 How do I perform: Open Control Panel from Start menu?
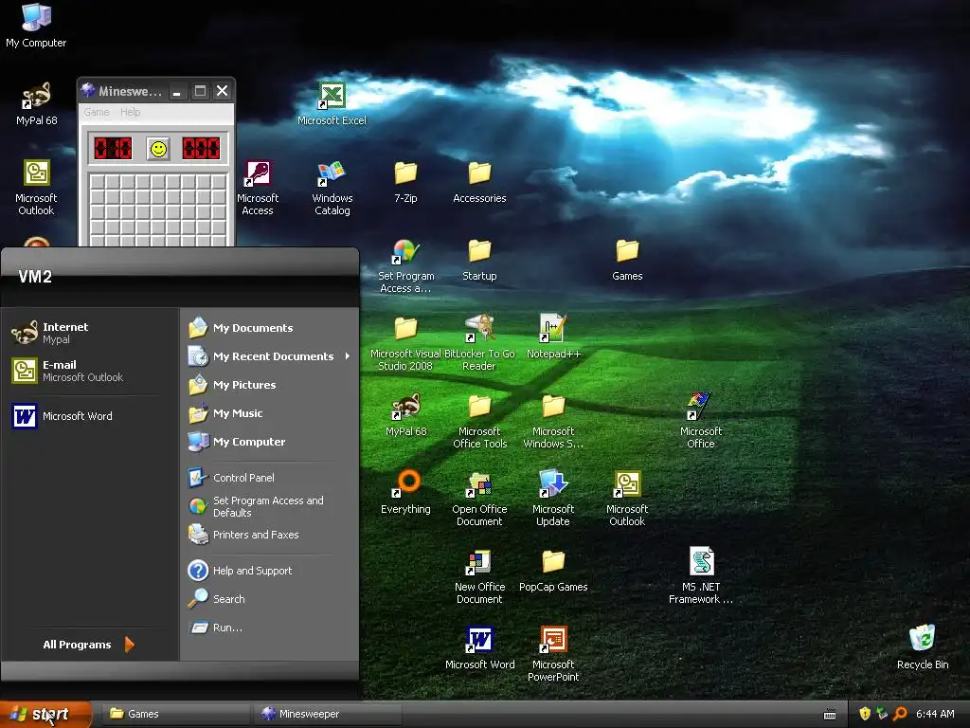point(270,478)
